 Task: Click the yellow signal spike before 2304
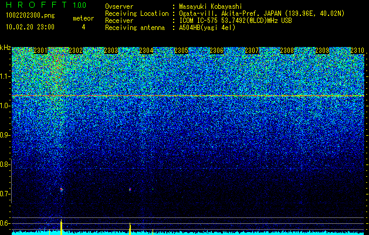130,229
